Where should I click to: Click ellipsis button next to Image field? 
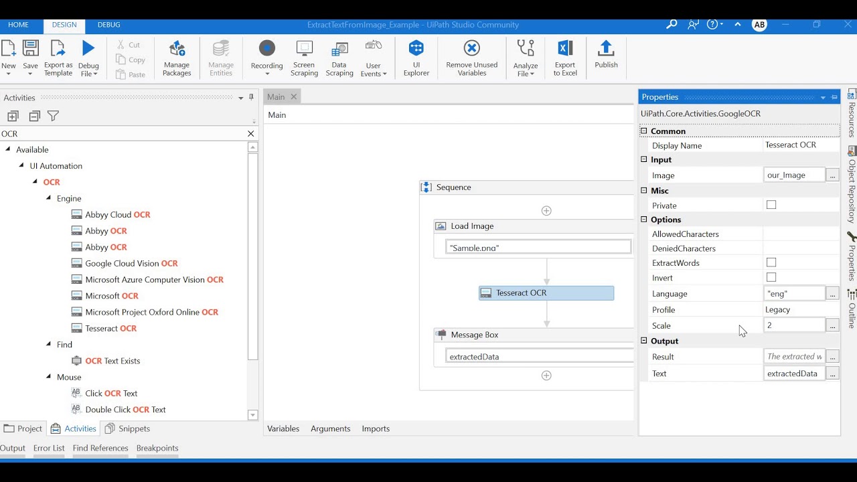[832, 175]
